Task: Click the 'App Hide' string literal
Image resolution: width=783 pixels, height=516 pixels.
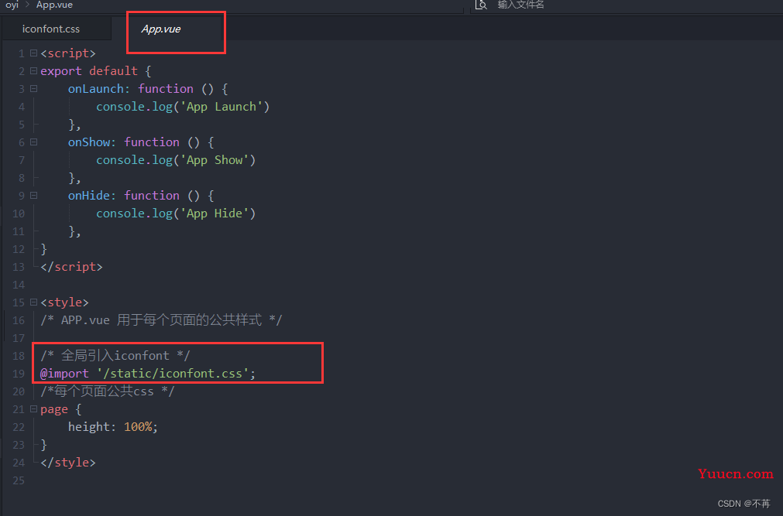Action: pos(215,214)
